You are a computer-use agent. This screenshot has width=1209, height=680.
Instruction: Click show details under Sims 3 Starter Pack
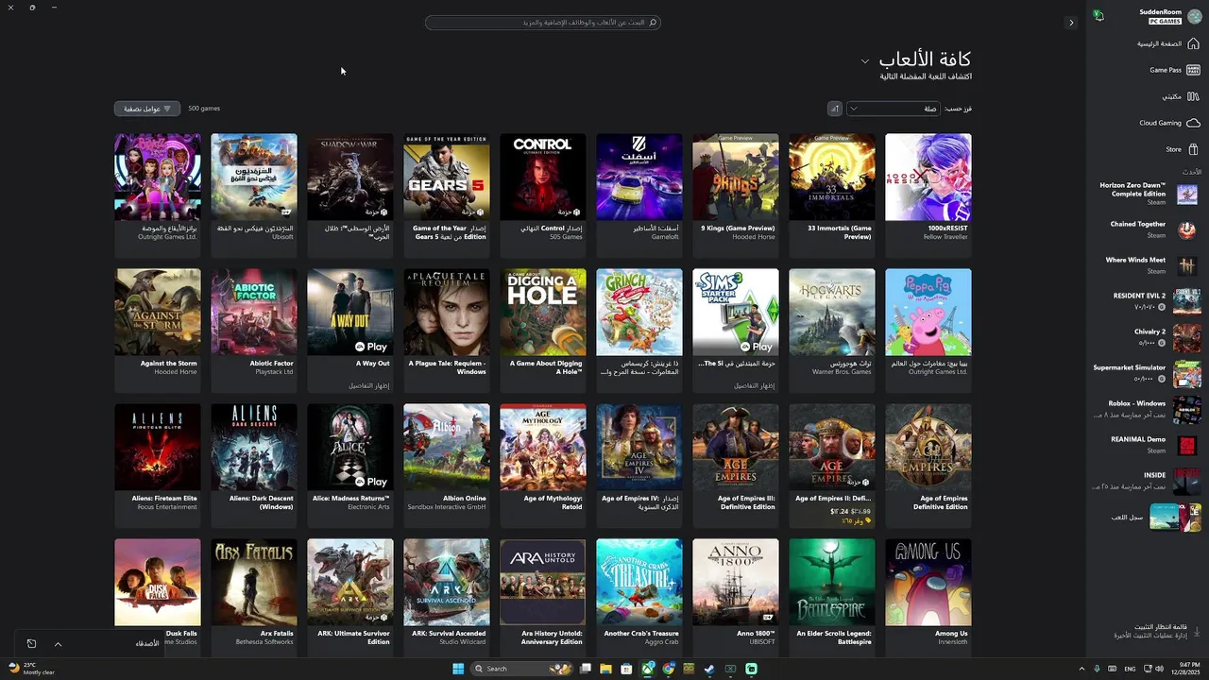coord(755,385)
